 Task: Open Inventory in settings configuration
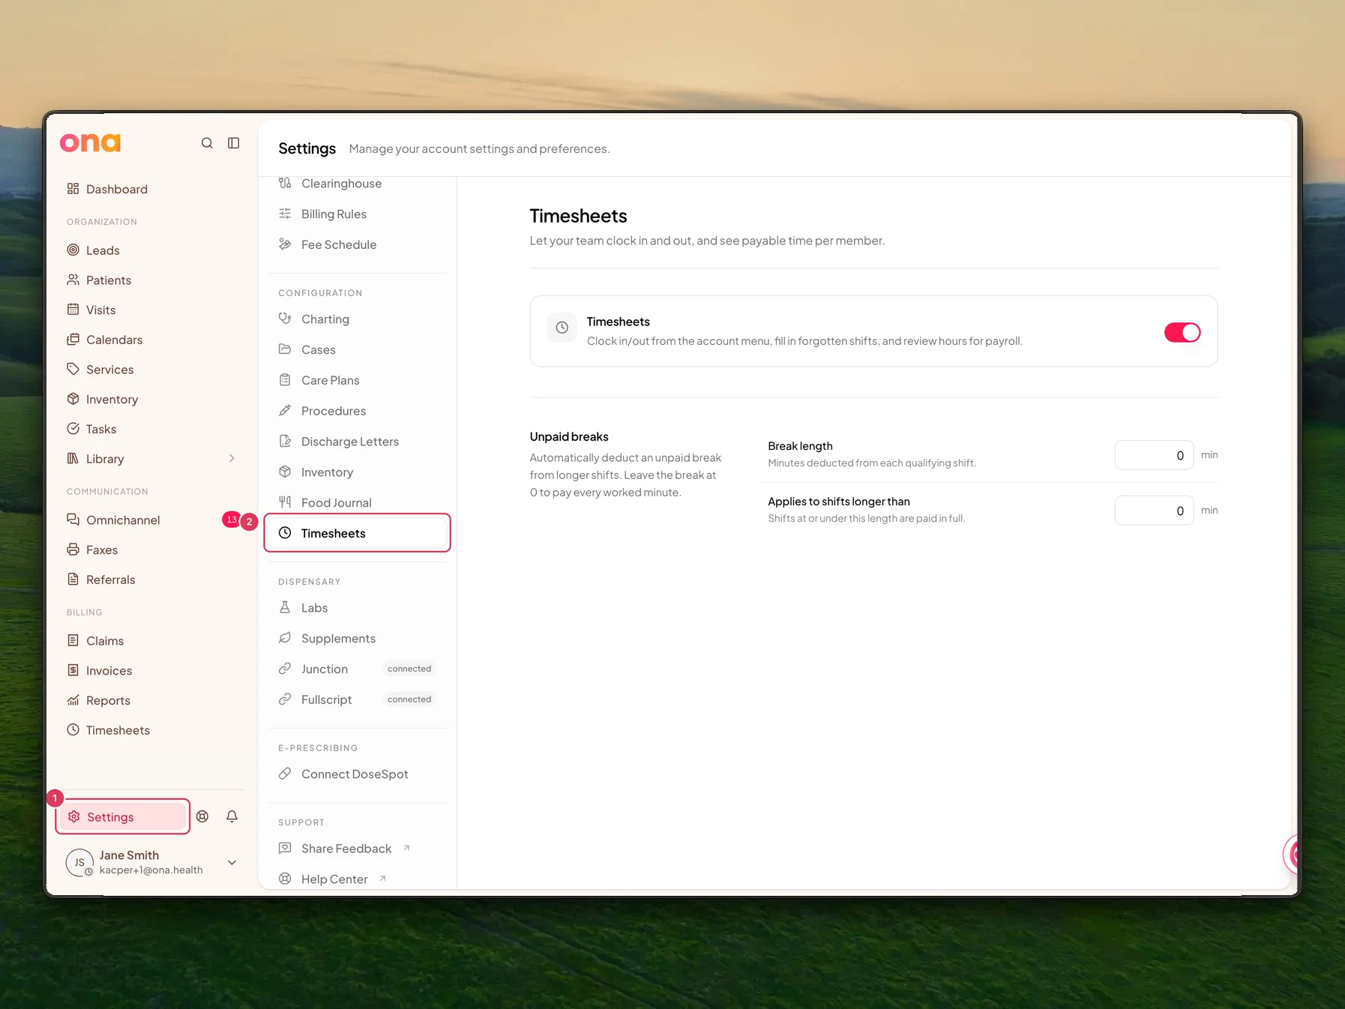[x=358, y=472]
